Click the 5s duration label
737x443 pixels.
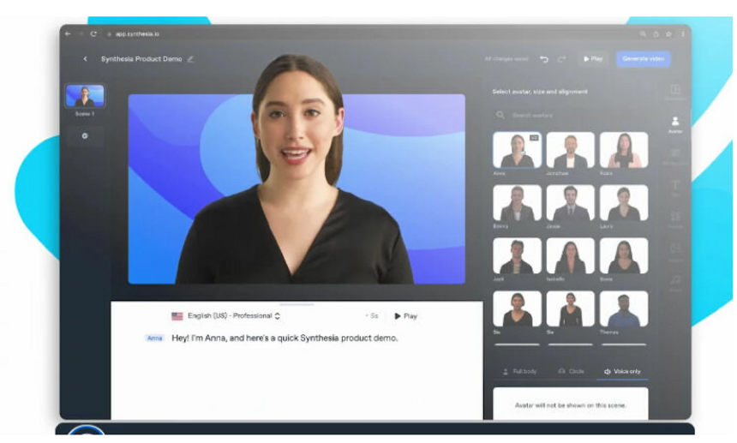coord(373,315)
